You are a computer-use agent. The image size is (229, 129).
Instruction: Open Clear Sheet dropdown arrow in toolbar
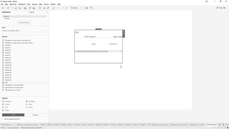point(36,8)
